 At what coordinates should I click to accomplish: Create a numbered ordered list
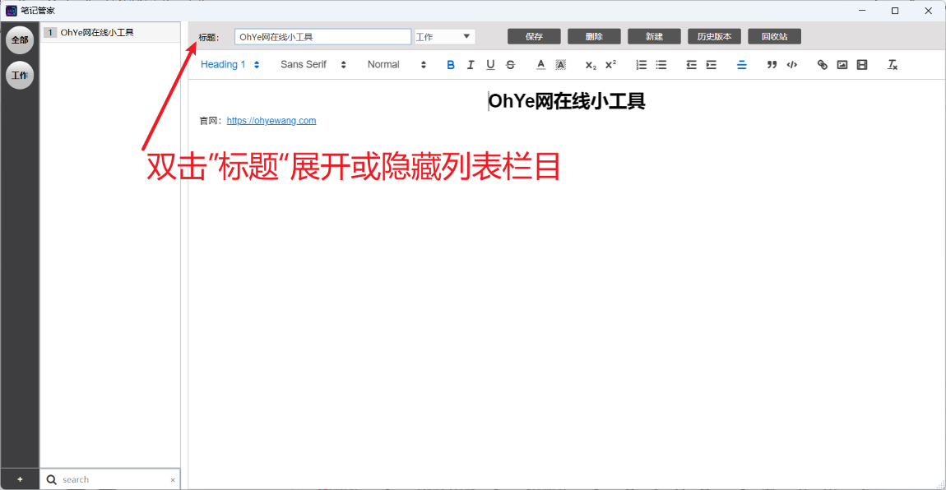click(x=642, y=65)
